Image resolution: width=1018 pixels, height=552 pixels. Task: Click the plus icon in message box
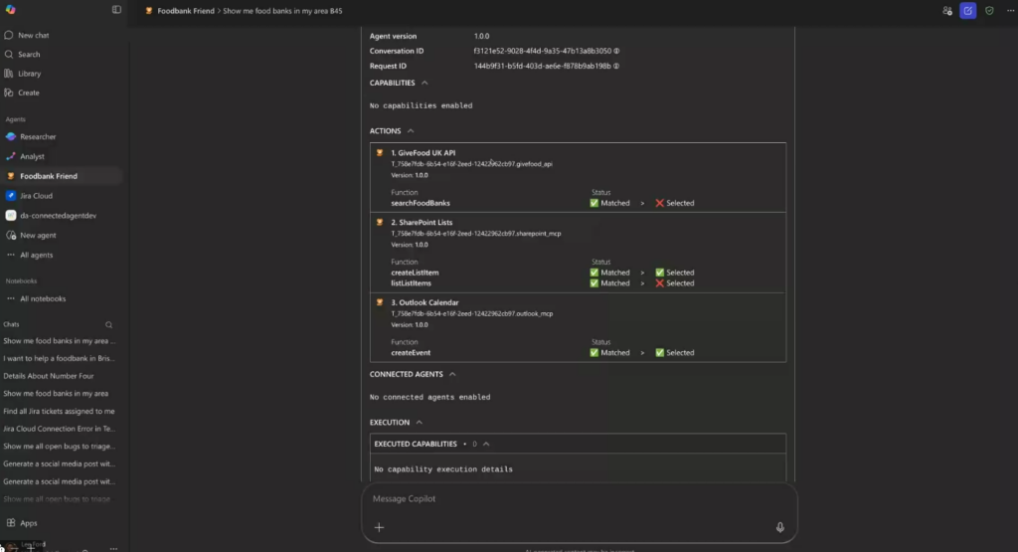[x=379, y=527]
